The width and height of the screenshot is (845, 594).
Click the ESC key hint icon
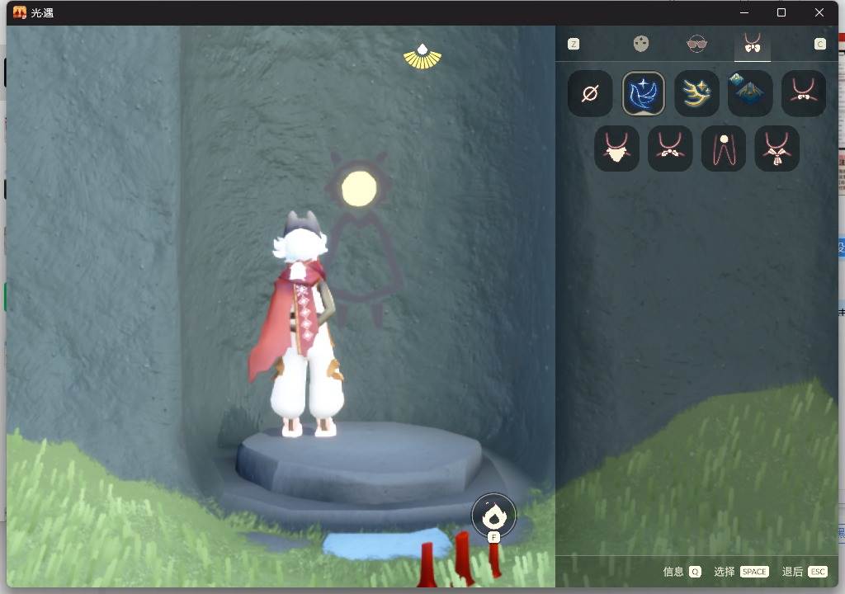818,572
